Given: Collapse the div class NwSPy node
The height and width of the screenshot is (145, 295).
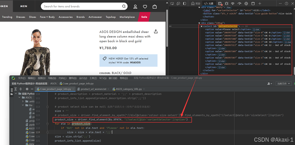Looking at the screenshot, I should [199, 7].
